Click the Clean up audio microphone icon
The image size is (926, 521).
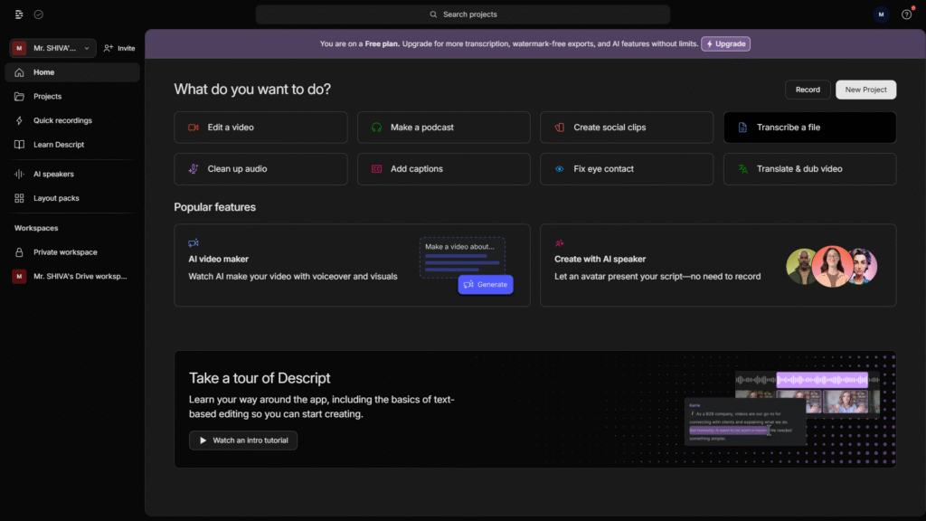point(194,169)
